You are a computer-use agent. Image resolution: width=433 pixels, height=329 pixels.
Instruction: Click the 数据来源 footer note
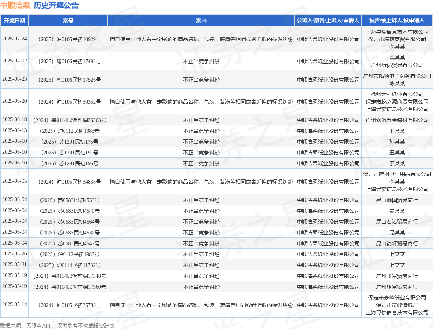click(x=57, y=326)
